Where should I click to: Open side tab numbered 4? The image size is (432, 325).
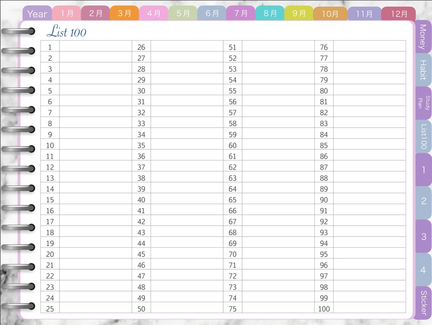click(423, 270)
